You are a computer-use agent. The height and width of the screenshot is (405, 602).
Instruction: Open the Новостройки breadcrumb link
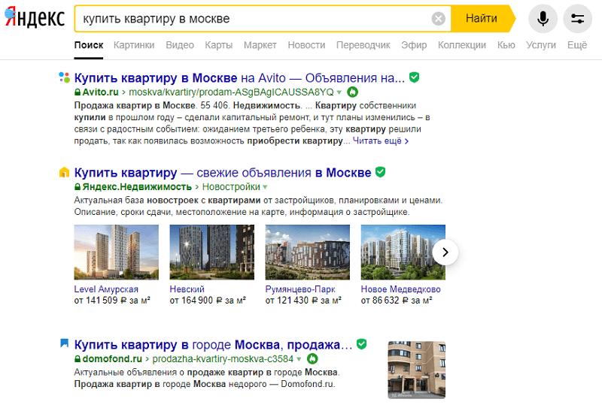coord(231,187)
